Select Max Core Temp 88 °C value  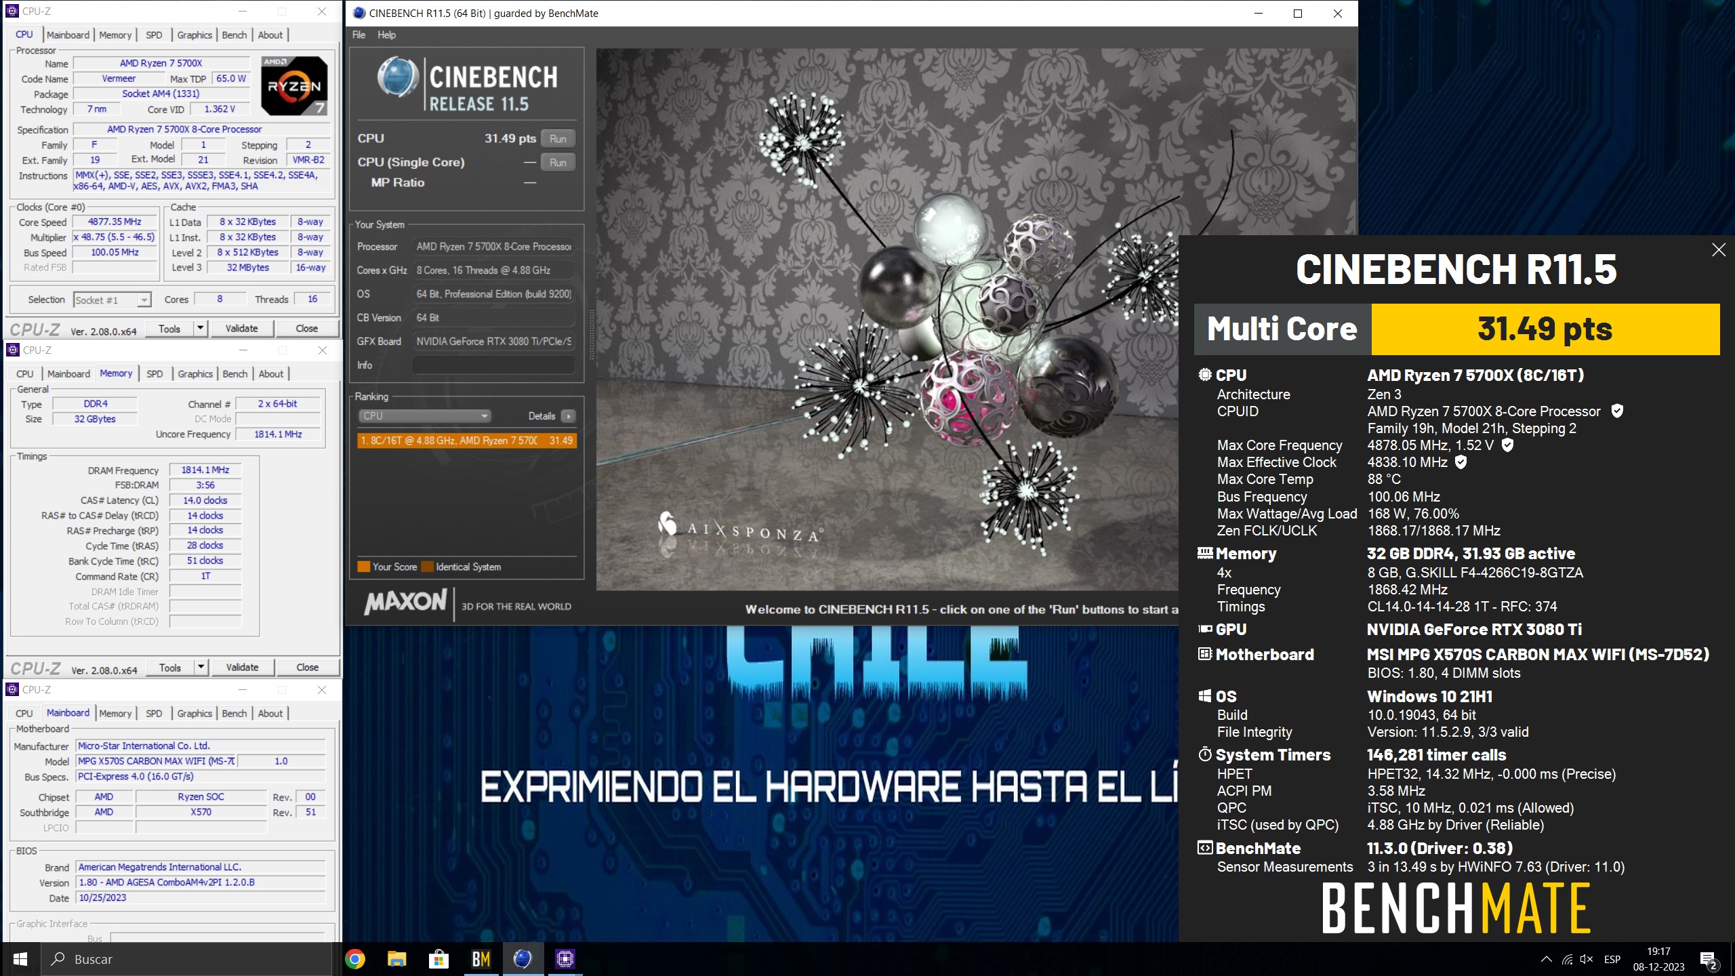click(x=1384, y=479)
